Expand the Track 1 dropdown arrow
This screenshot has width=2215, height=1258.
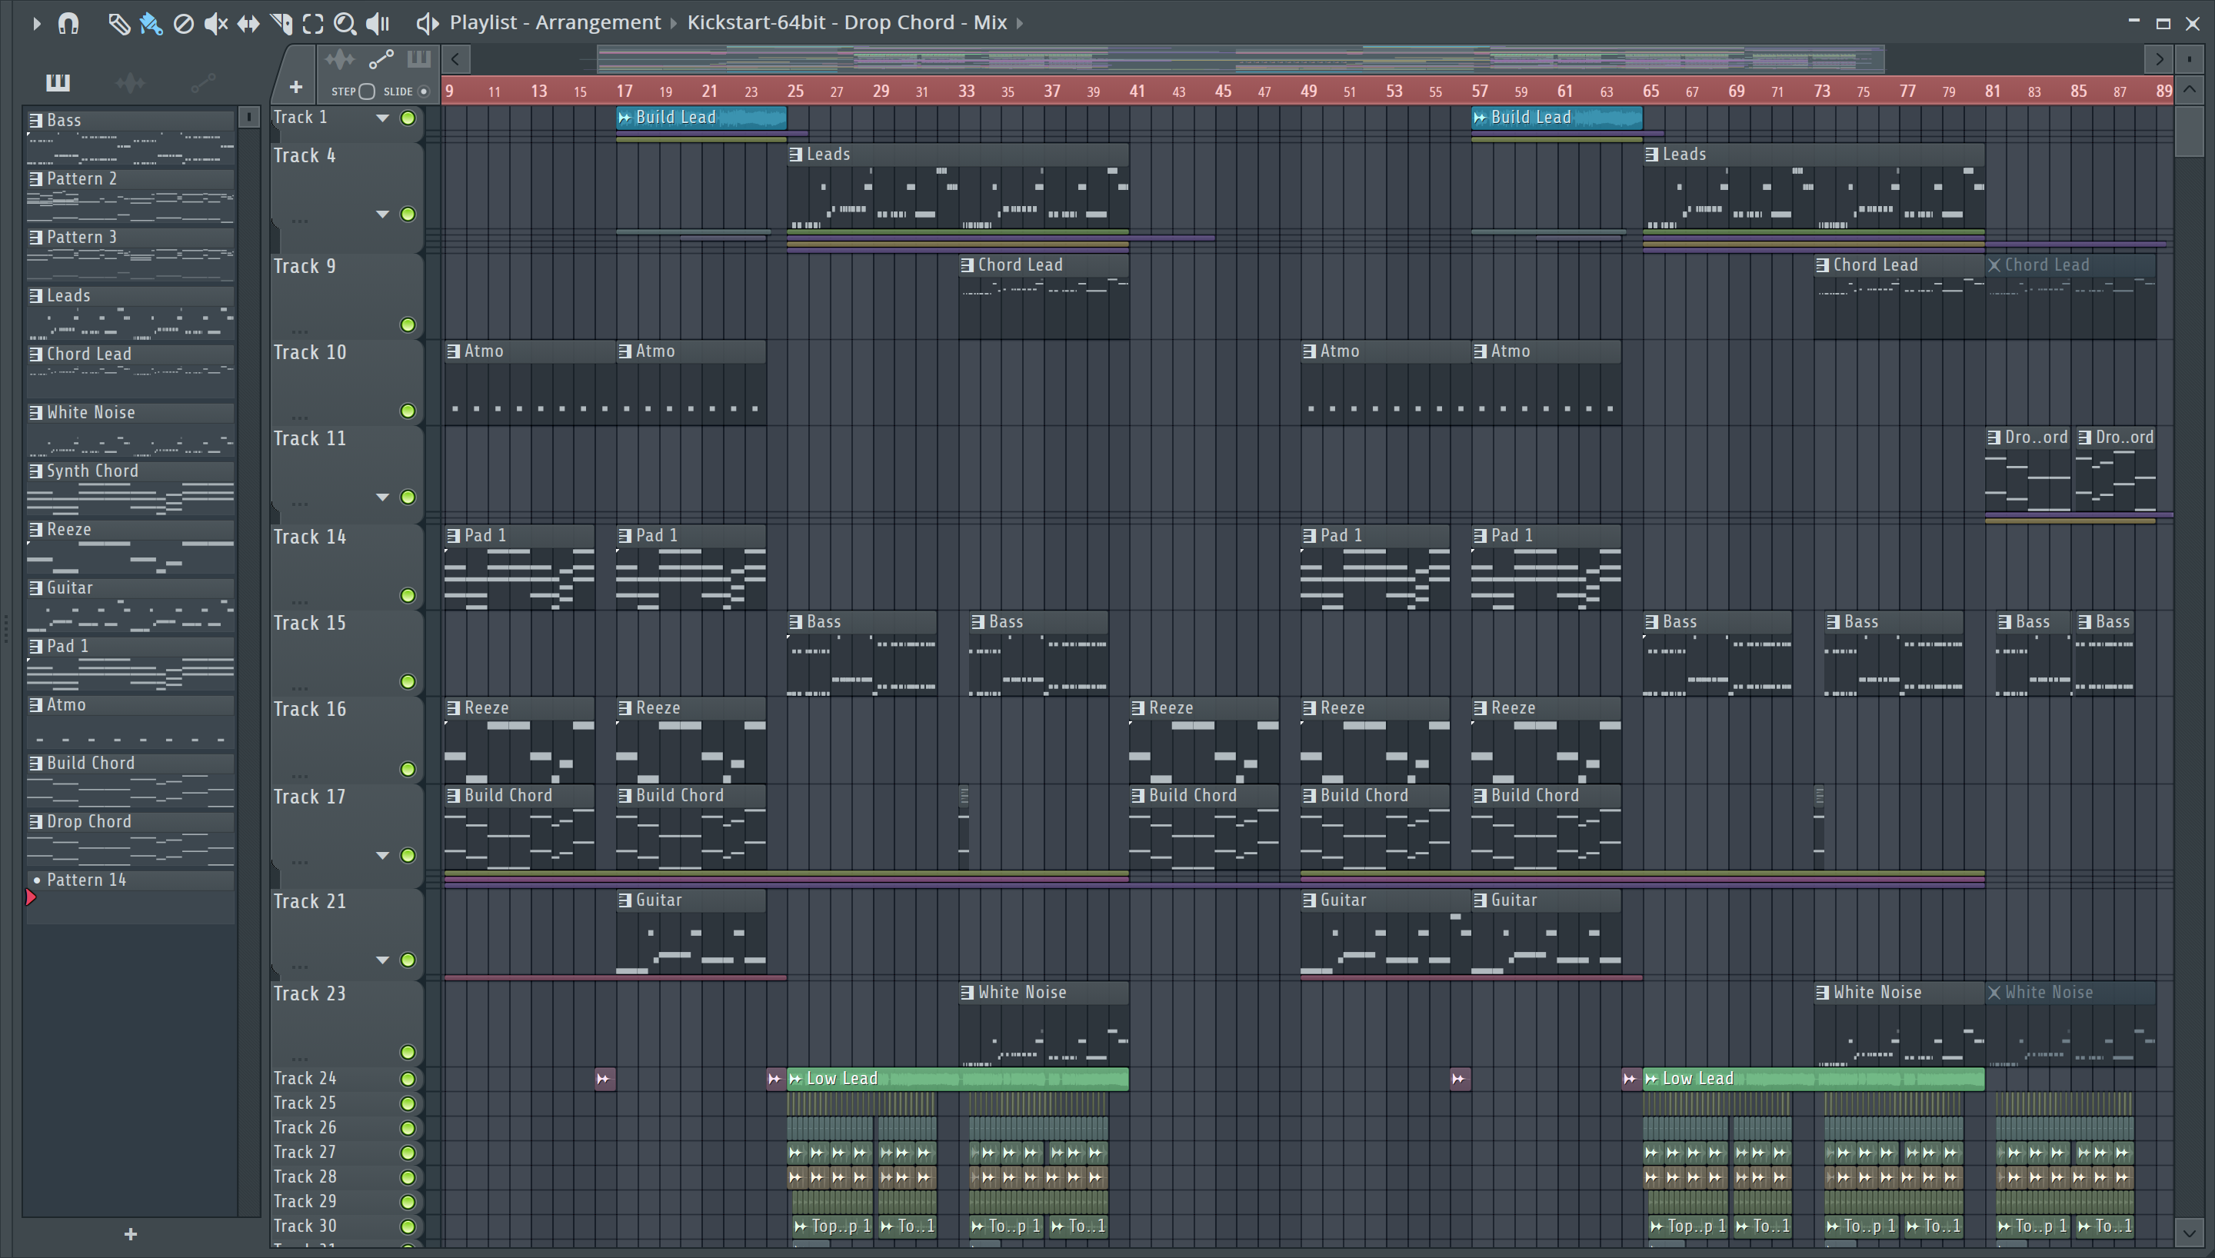pyautogui.click(x=381, y=118)
